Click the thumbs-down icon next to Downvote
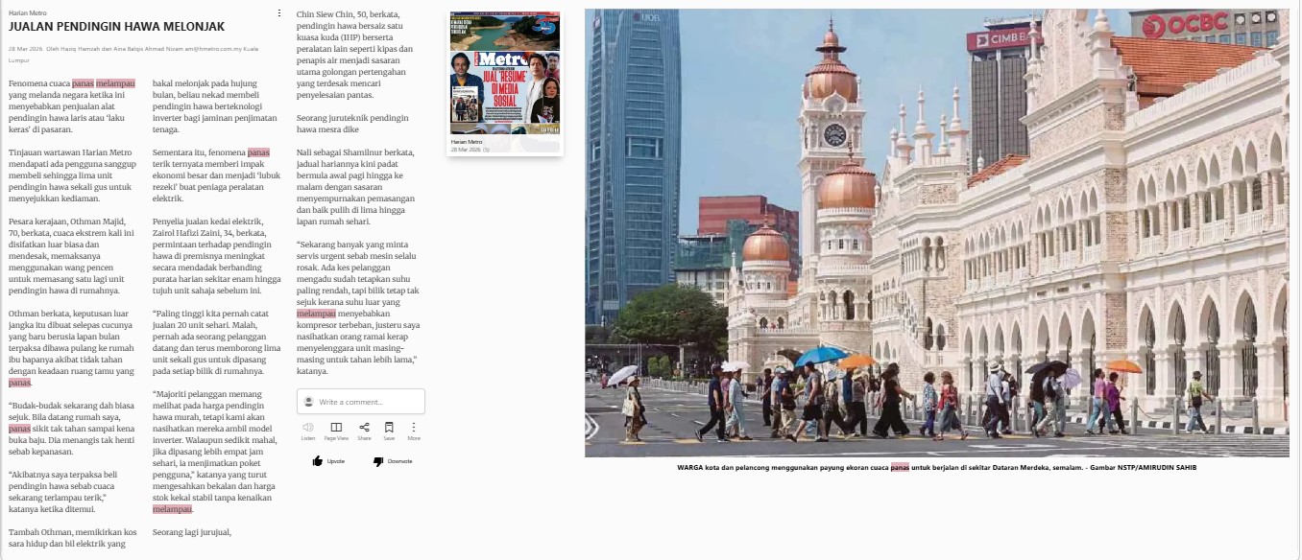 coord(378,461)
